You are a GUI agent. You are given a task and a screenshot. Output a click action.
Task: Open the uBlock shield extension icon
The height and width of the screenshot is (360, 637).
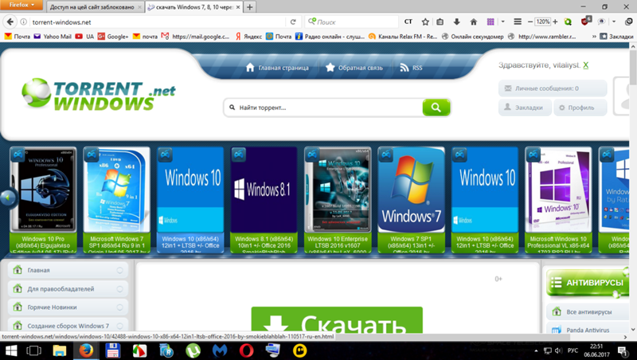585,22
